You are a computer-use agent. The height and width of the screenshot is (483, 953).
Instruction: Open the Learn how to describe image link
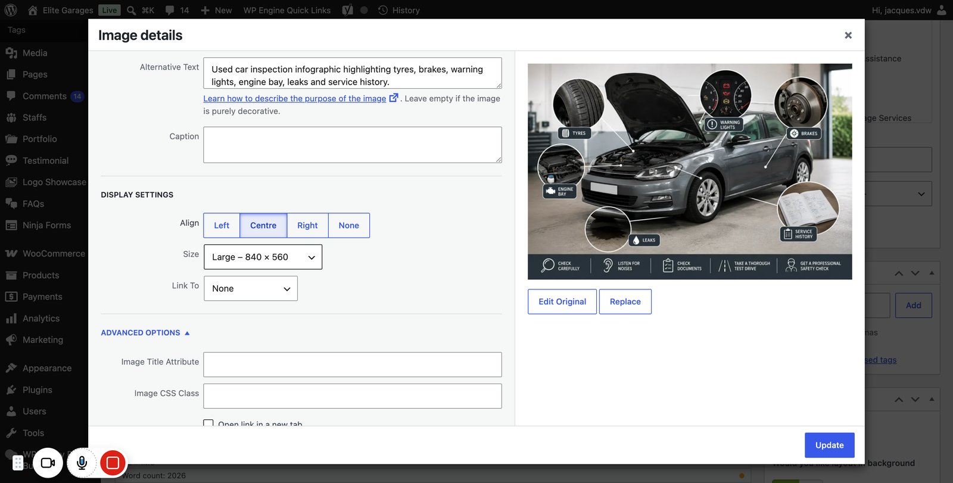point(301,98)
